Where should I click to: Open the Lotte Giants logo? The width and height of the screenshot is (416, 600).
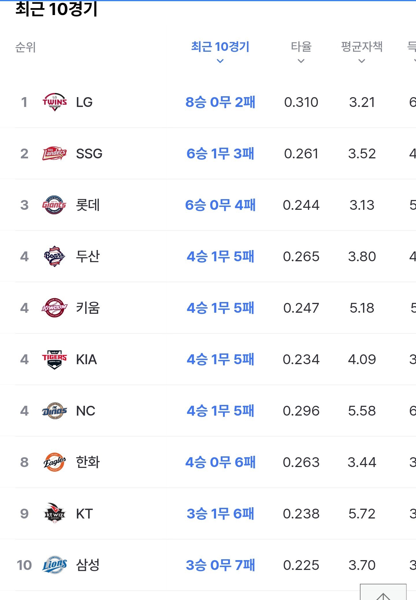[x=55, y=205]
